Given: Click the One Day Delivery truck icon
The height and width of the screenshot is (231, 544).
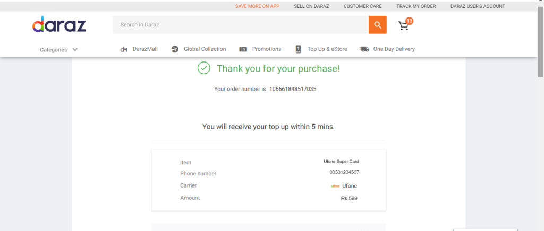Looking at the screenshot, I should coord(364,49).
